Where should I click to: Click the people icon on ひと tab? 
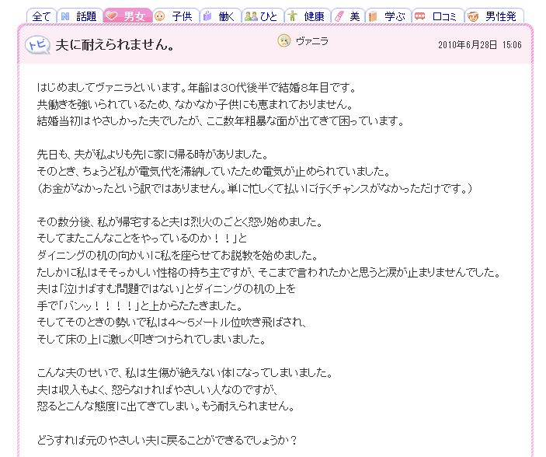coord(251,16)
